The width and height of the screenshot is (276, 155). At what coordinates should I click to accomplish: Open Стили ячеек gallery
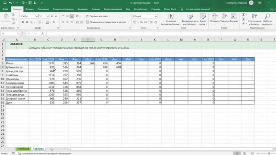(203, 19)
